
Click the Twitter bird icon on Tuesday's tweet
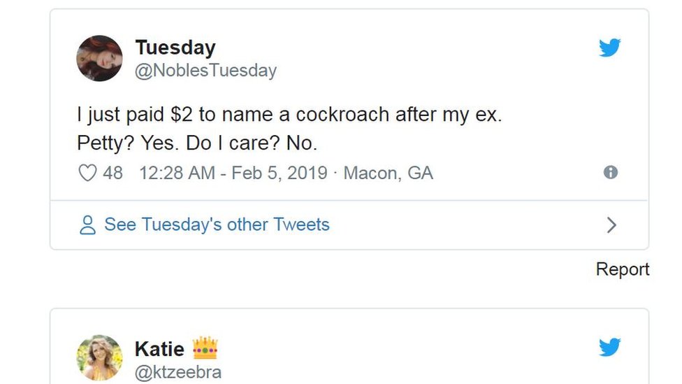[609, 48]
